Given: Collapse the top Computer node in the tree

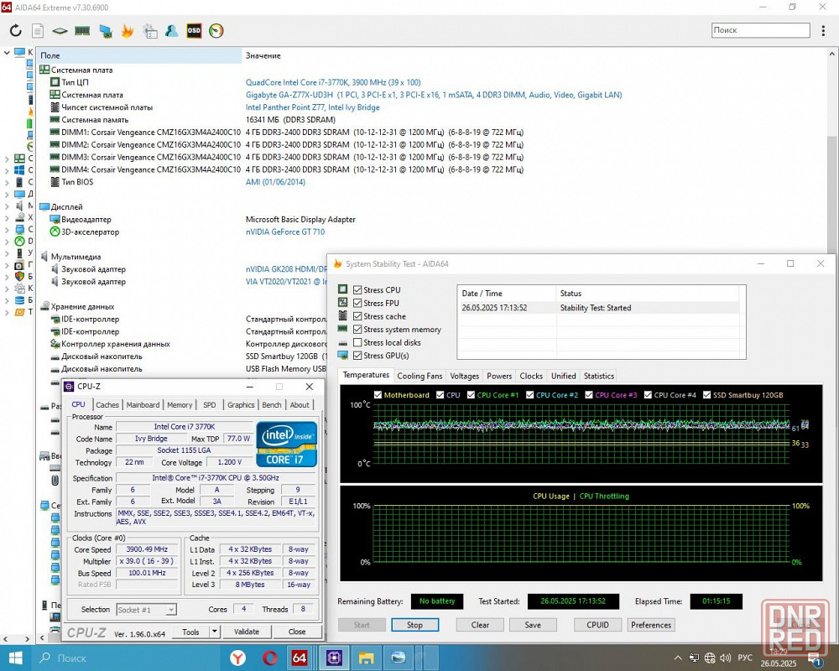Looking at the screenshot, I should (7, 53).
